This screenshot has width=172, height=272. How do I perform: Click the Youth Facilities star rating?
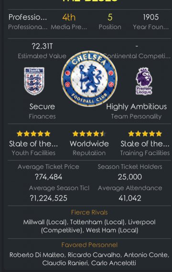[33, 134]
